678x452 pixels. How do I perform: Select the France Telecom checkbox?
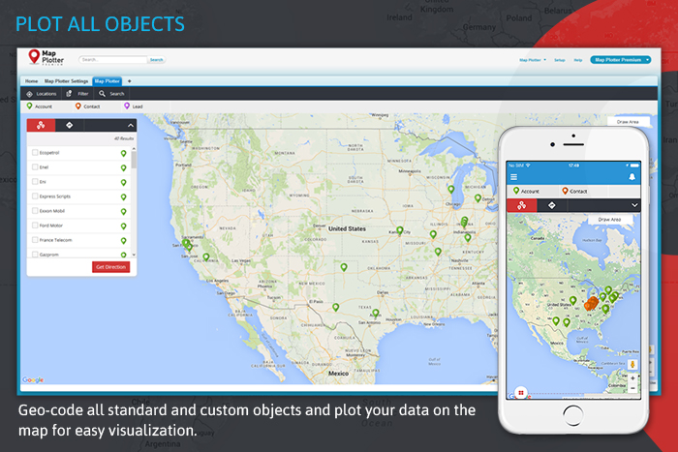click(x=35, y=239)
